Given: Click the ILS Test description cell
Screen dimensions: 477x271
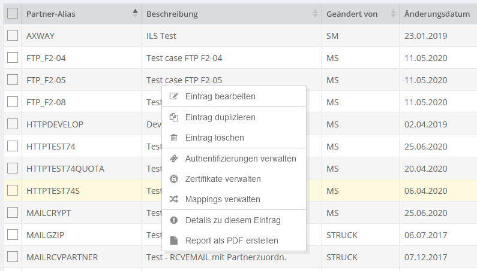Looking at the screenshot, I should [161, 36].
